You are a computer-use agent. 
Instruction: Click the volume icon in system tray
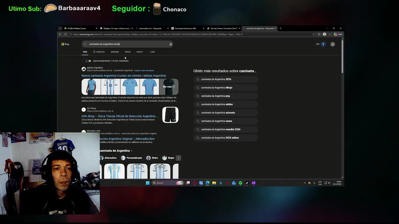[329, 183]
